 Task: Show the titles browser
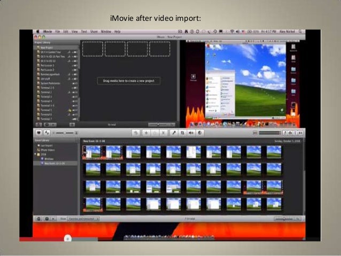pos(296,133)
